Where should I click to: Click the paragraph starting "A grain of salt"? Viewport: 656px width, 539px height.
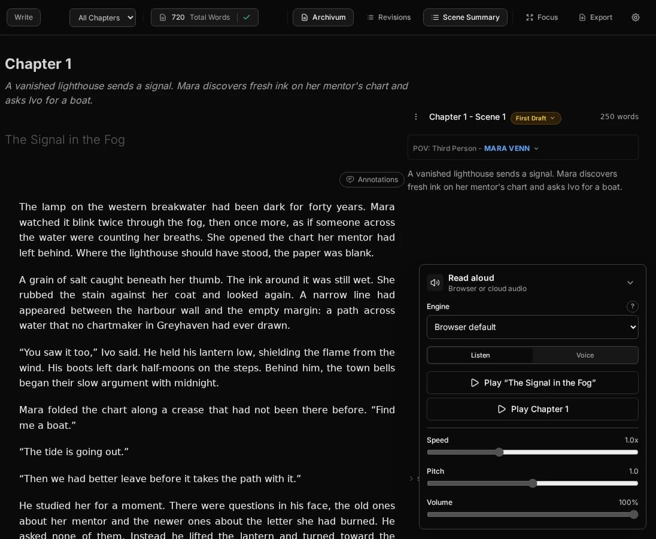pos(207,302)
